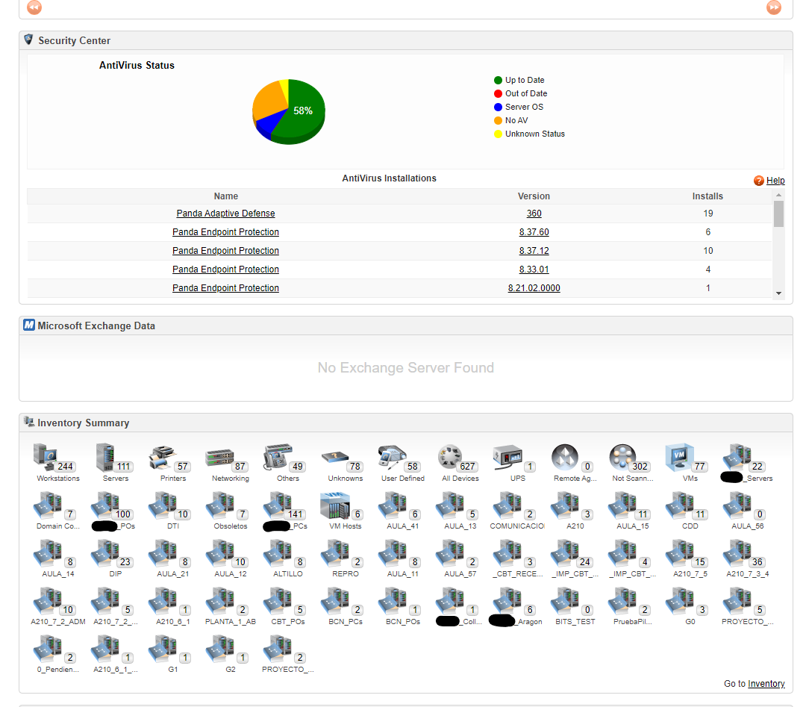Click the Version column header
This screenshot has height=707, width=809.
point(534,196)
